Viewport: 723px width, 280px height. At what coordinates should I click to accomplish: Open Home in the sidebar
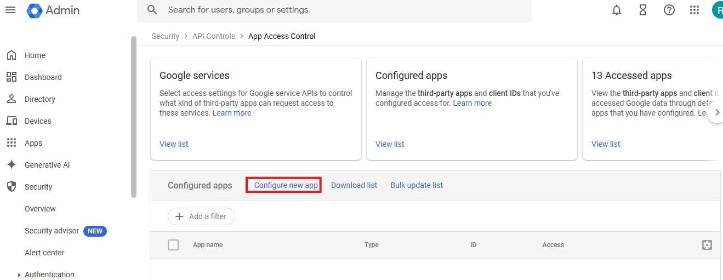(x=35, y=55)
